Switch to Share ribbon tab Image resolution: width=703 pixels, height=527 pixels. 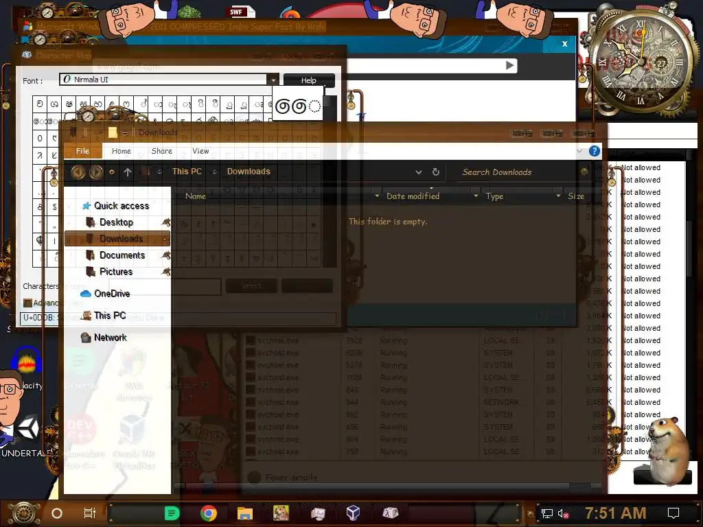pyautogui.click(x=162, y=151)
